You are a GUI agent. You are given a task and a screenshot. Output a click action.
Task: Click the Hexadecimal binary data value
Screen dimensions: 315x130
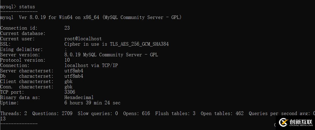79,97
